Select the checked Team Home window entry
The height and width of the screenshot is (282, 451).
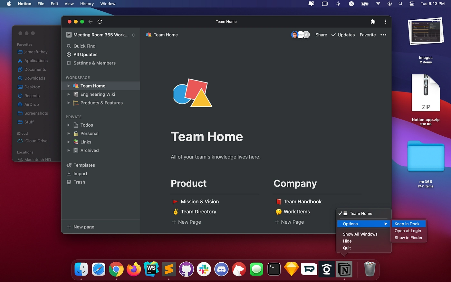point(361,214)
